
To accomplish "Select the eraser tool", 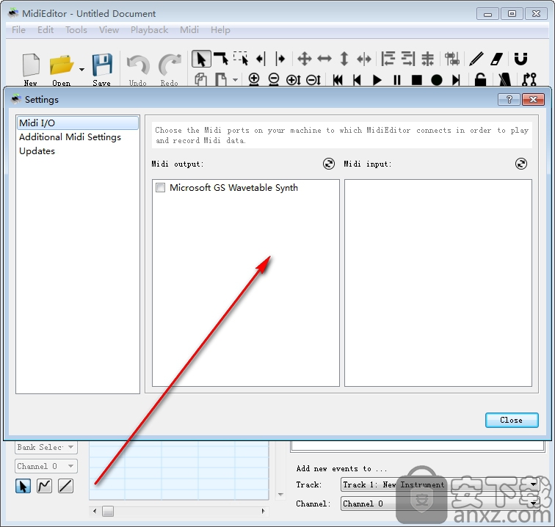I will coord(496,59).
